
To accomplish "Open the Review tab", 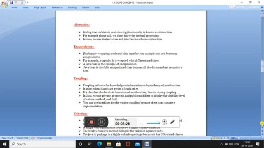I will pos(86,7).
